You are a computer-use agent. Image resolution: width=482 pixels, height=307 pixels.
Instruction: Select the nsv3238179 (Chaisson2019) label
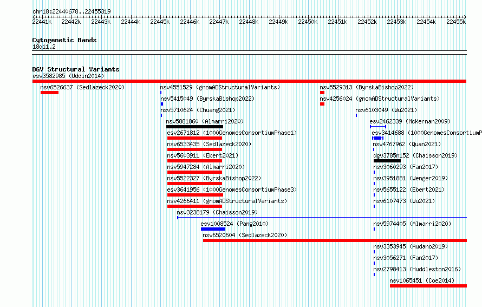[x=217, y=212]
